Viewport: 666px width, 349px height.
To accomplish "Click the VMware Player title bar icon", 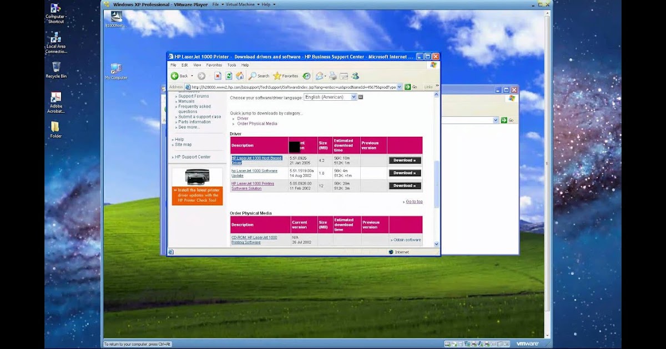I will [x=107, y=4].
